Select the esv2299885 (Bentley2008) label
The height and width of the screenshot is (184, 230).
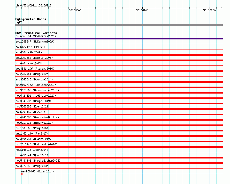point(34,58)
